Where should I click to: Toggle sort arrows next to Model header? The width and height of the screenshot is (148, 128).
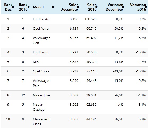(x=53, y=7)
